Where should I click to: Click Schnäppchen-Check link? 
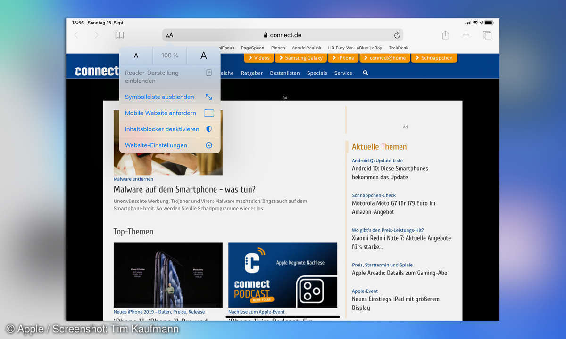(x=374, y=195)
